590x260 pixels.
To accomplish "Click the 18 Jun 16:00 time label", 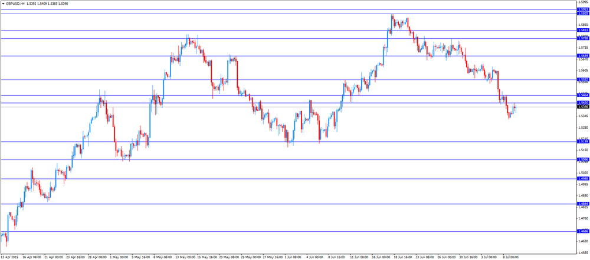I will 404,258.
